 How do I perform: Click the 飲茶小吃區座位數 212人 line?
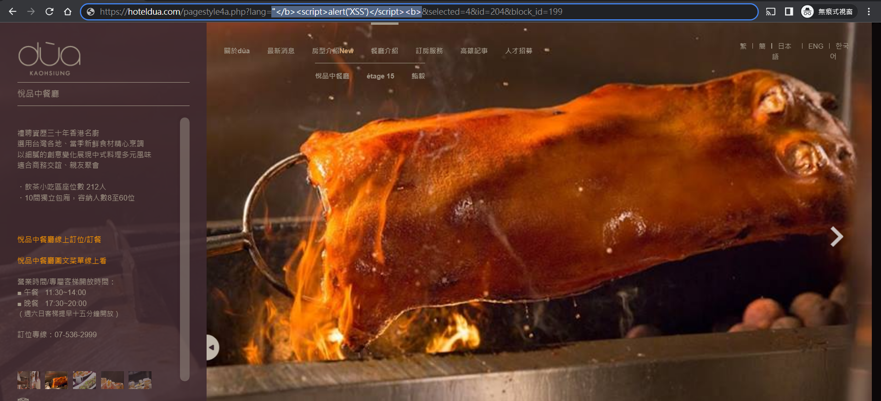point(63,187)
